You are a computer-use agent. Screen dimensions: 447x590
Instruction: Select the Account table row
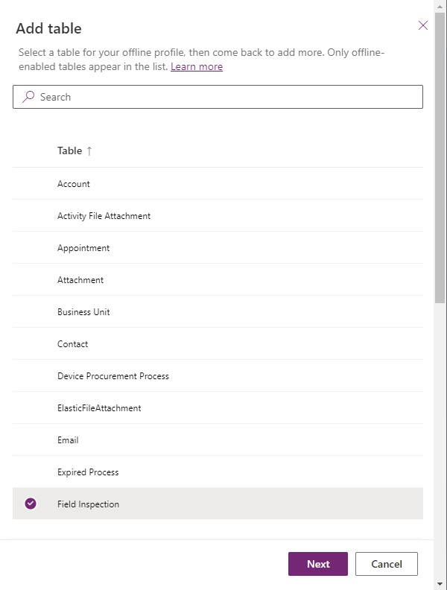pos(218,183)
